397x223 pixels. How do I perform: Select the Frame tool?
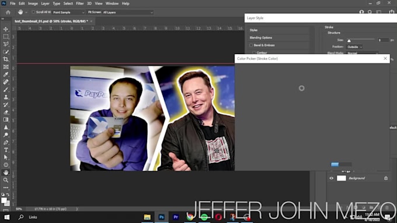(6, 67)
